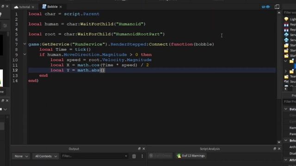Expand the collapsed Explorer folder above Teams
296x166 pixels.
[286, 71]
